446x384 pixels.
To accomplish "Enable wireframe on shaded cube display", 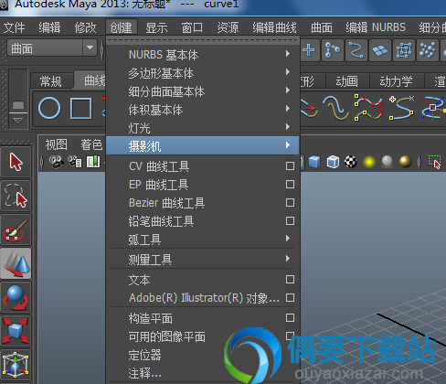I will [x=333, y=162].
